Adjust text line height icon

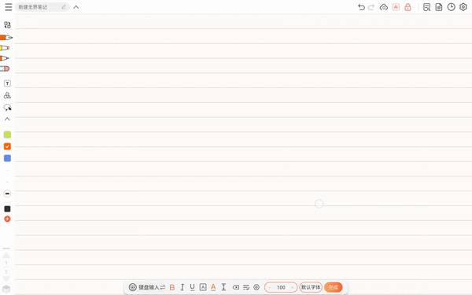click(x=223, y=287)
